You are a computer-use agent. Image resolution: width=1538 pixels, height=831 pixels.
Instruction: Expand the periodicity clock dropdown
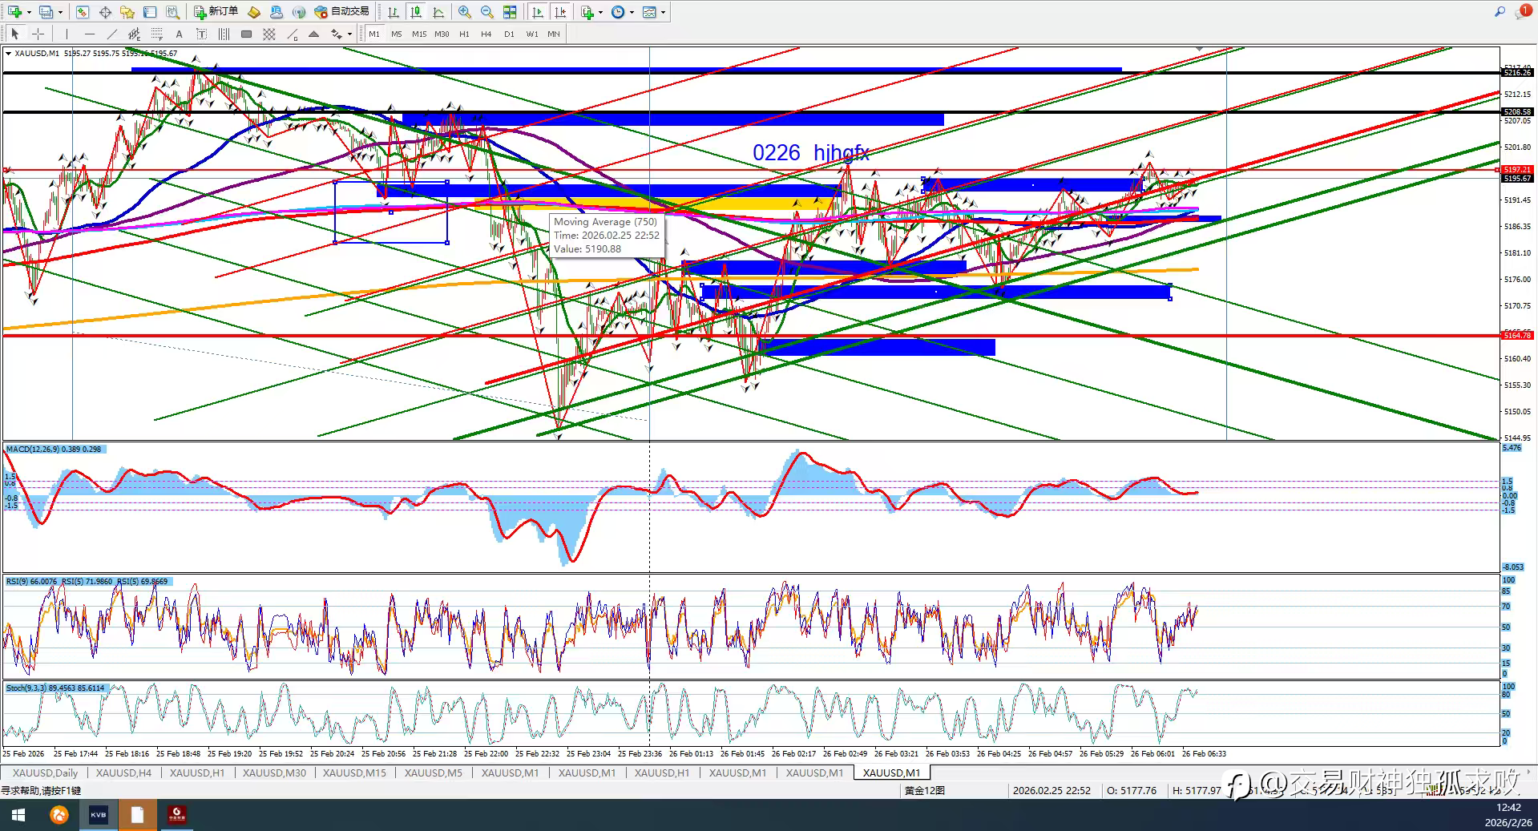pos(632,12)
